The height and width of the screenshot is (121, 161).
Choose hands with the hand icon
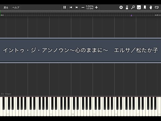point(151,7)
